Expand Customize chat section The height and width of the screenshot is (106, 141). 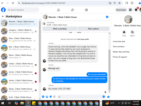pyautogui.click(x=119, y=42)
